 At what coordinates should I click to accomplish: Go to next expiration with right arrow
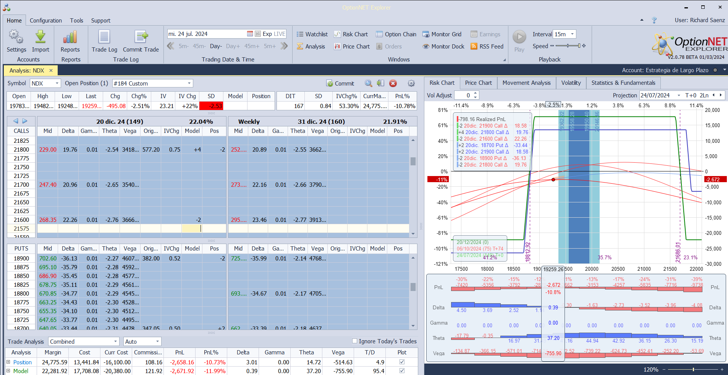point(25,121)
